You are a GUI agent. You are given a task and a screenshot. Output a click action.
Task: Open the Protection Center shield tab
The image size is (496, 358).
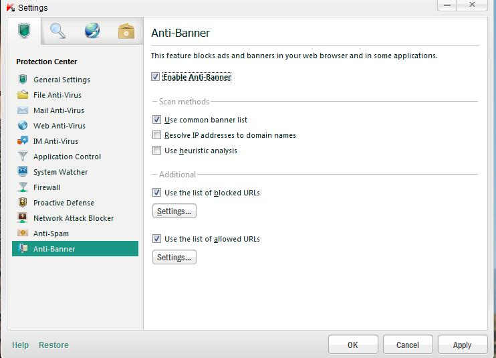(26, 31)
